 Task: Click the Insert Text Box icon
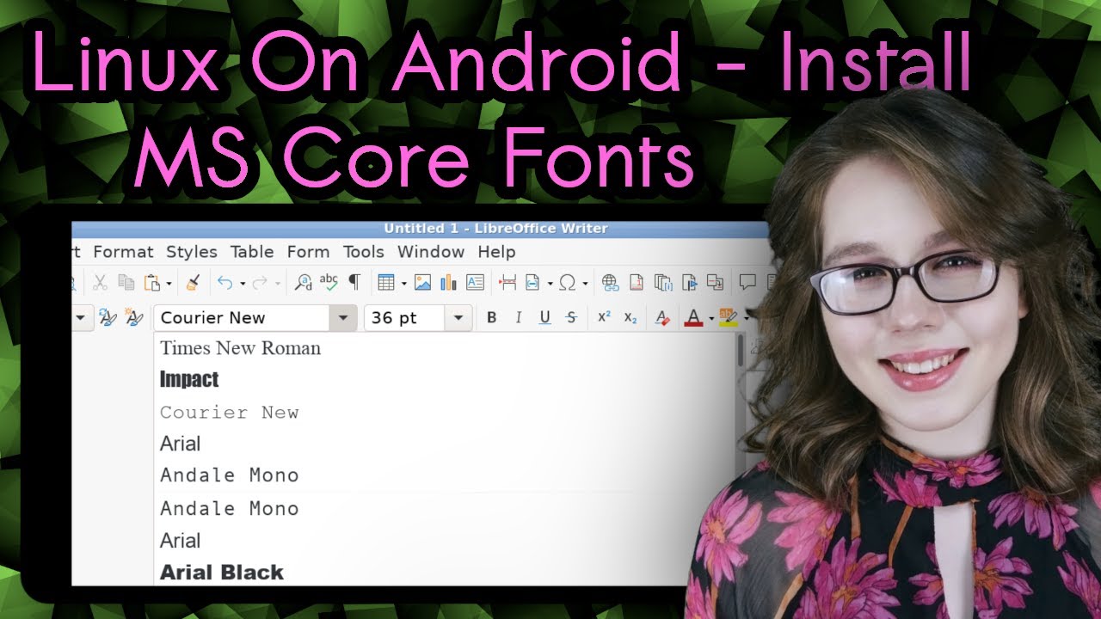click(475, 282)
